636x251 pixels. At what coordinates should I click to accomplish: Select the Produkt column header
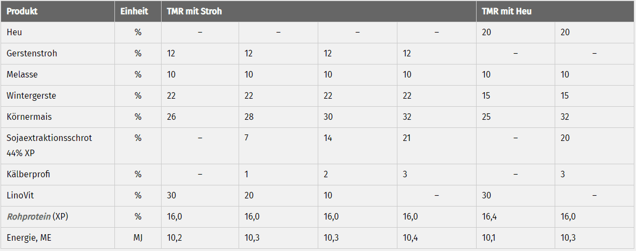pos(22,11)
